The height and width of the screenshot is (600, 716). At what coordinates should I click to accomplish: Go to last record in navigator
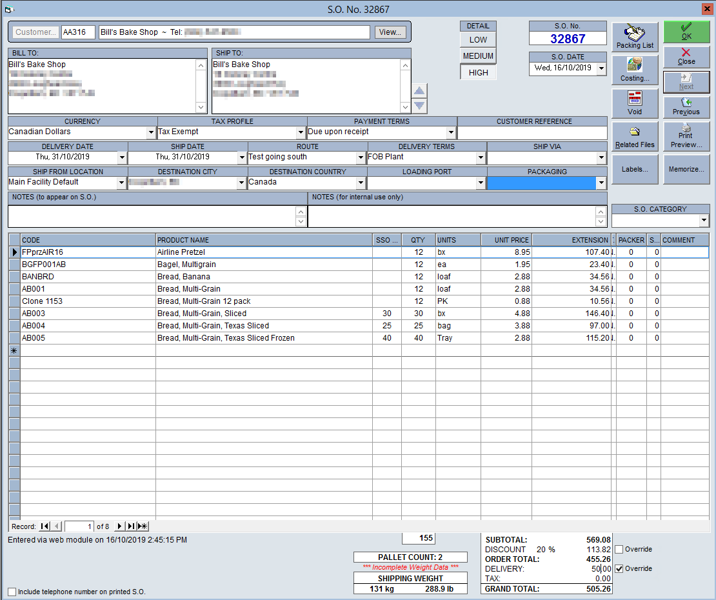click(x=131, y=526)
